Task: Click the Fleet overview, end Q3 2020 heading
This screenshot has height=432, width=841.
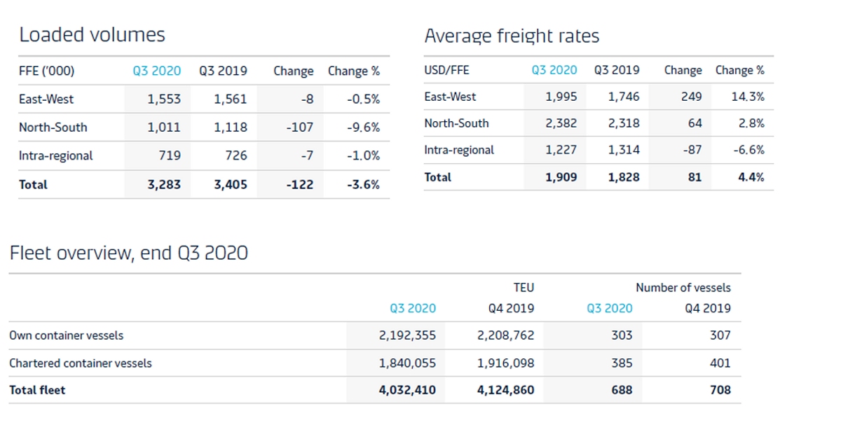Action: 128,253
